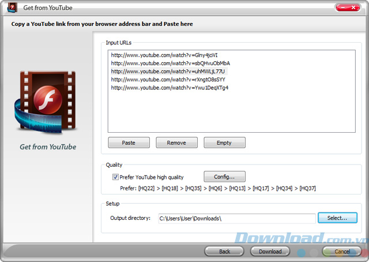
Task: Click the Prefer HQ order text line
Action: (x=218, y=188)
